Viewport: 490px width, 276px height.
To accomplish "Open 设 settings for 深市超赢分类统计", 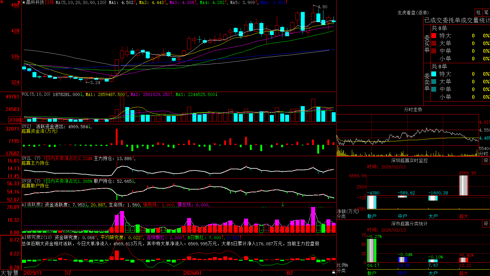I will (486, 224).
